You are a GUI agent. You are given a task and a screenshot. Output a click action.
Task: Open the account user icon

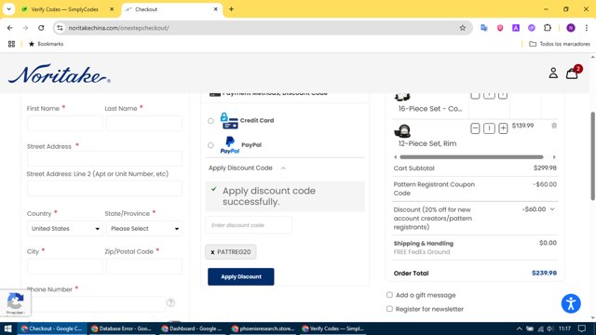pyautogui.click(x=553, y=73)
